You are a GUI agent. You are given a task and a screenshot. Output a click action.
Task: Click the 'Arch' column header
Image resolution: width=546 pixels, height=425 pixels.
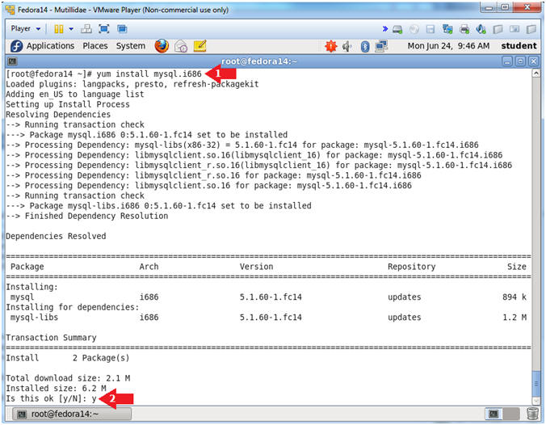(x=149, y=267)
